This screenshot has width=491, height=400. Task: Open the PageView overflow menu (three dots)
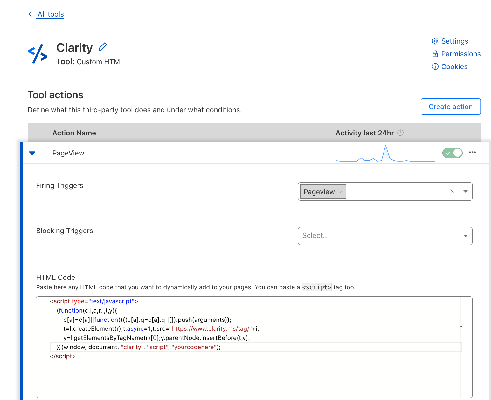(472, 153)
